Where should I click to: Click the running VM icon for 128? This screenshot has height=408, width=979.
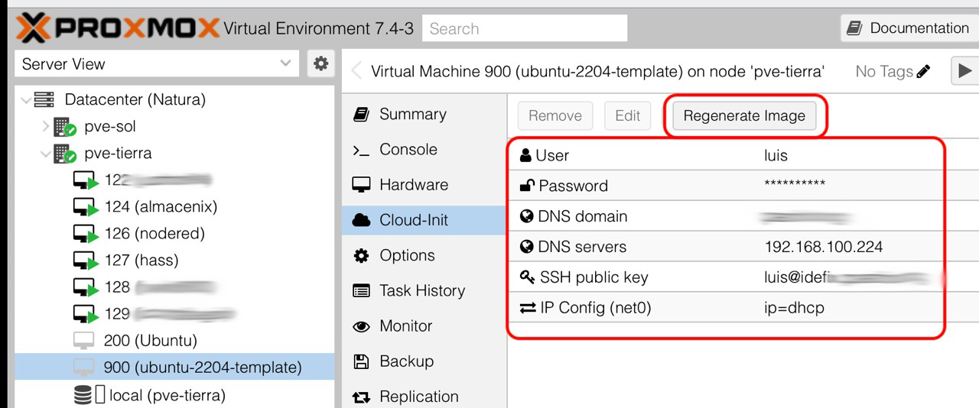pos(86,288)
